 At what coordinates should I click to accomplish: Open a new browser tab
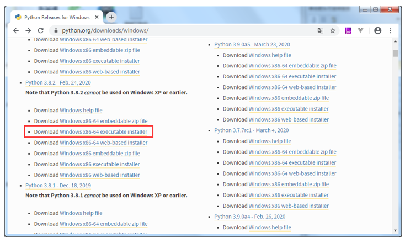click(x=111, y=17)
